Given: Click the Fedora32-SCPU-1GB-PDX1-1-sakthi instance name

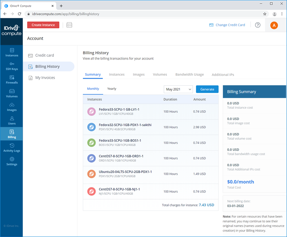Looking at the screenshot, I should [x=125, y=125].
